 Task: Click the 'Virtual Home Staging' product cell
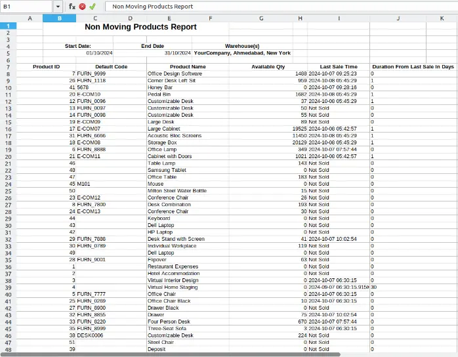tap(172, 287)
